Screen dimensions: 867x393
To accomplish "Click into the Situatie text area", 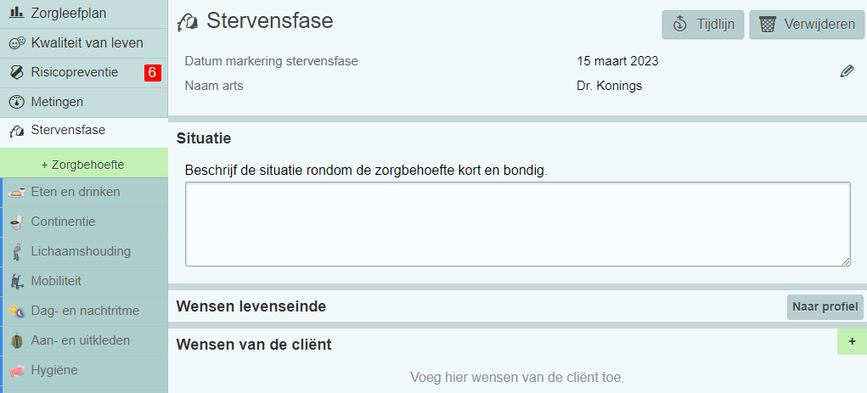I will click(x=517, y=224).
